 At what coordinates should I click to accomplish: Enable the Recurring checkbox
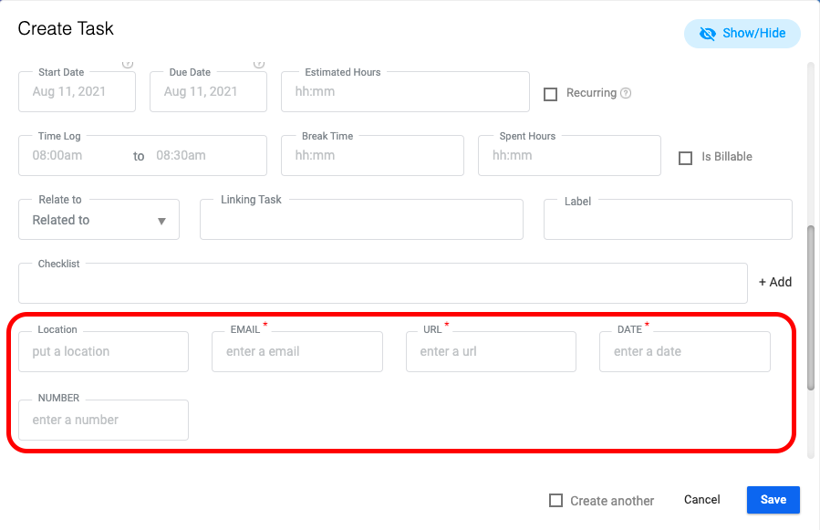pos(550,94)
